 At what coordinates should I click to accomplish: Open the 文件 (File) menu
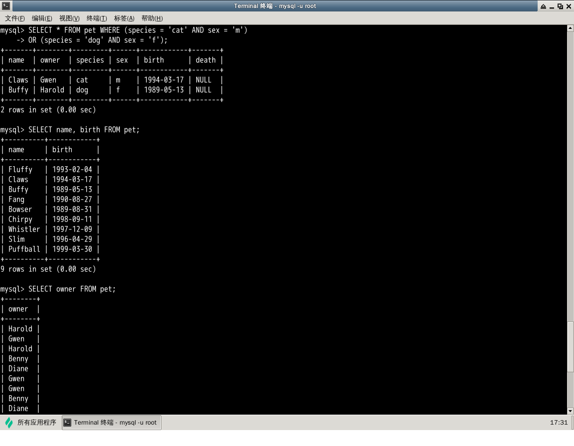pyautogui.click(x=15, y=18)
